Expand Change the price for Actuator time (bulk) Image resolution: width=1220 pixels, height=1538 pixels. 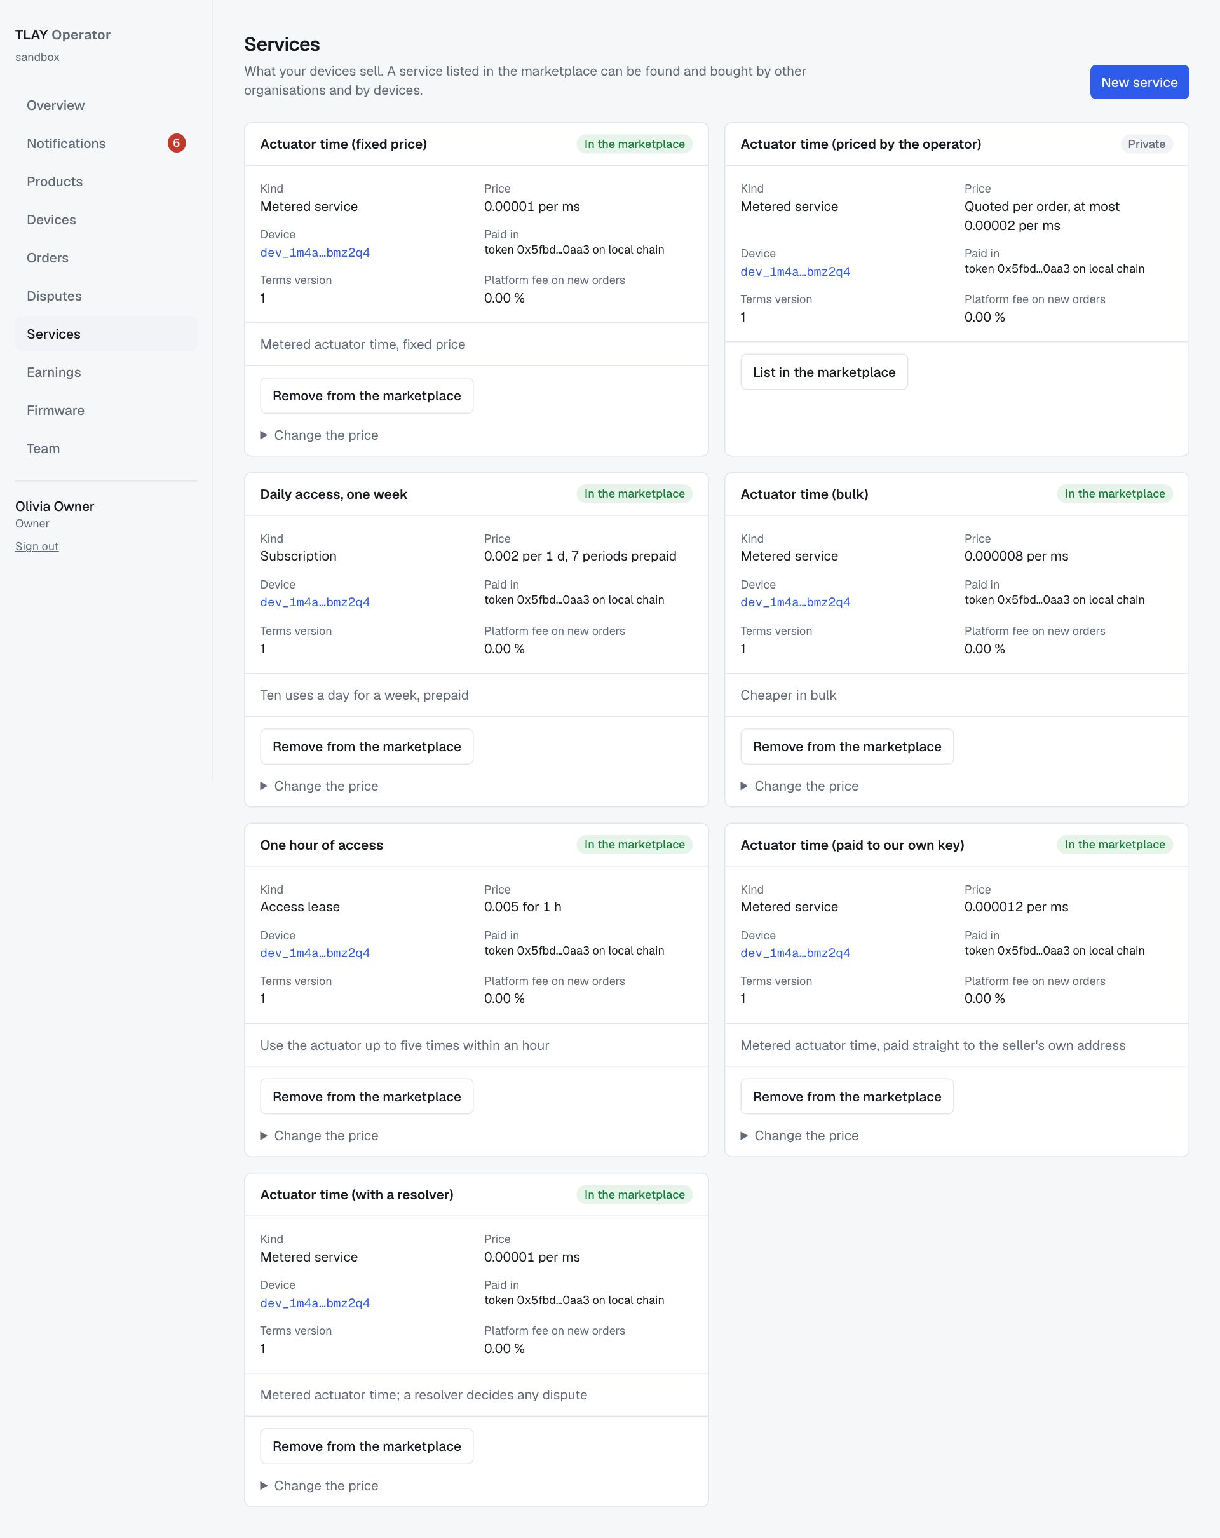pos(799,786)
